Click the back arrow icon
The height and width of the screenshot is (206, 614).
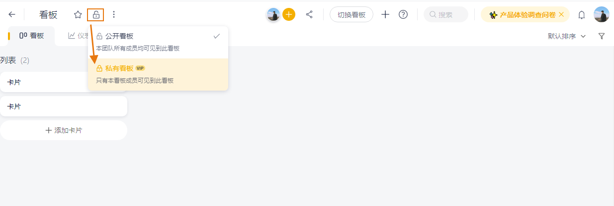(x=12, y=15)
